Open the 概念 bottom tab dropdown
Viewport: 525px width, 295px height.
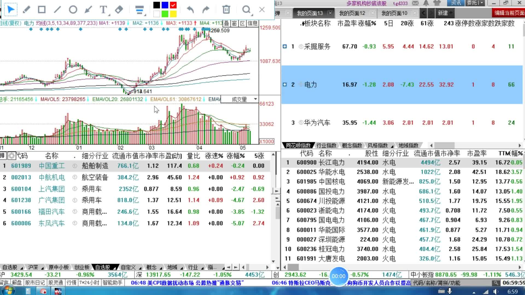coord(161,268)
